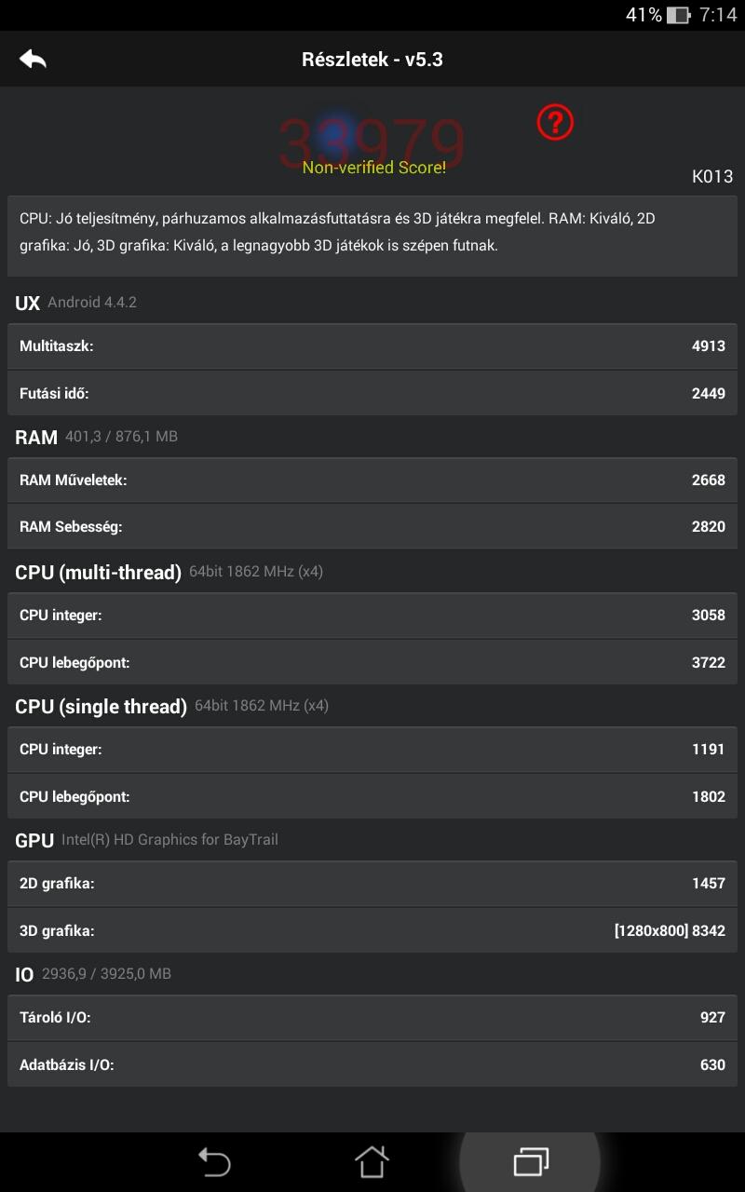The image size is (745, 1192).
Task: Tap the Android home navigation button
Action: point(372,1161)
